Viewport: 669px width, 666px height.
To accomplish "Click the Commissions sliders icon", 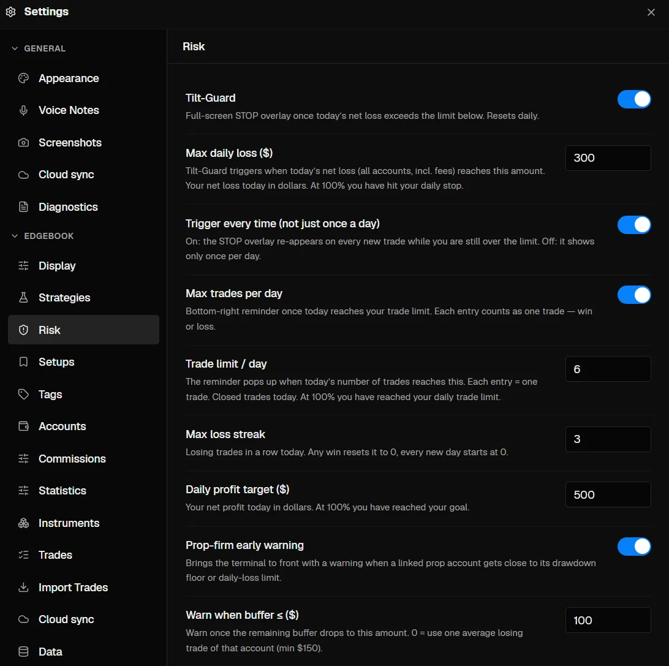I will [23, 459].
